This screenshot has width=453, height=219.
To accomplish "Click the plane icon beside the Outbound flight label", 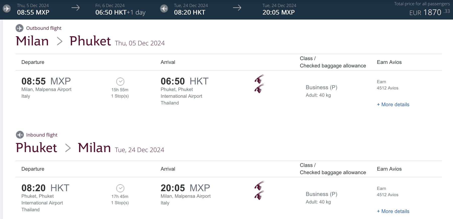I will (20, 28).
